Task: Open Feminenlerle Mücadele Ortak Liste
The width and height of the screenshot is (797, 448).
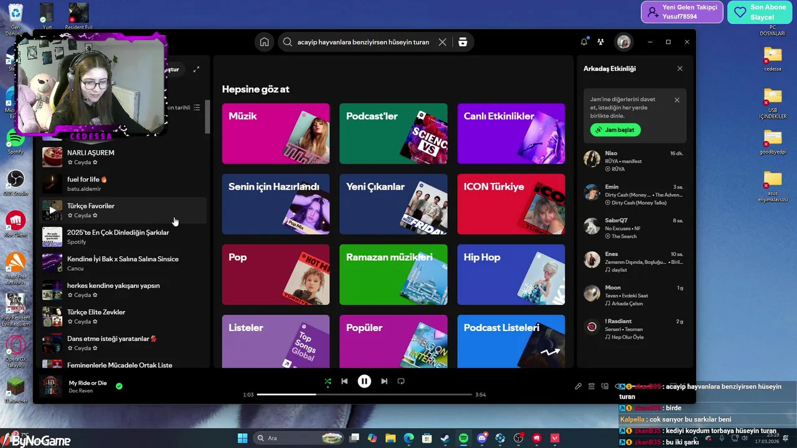Action: coord(123,363)
